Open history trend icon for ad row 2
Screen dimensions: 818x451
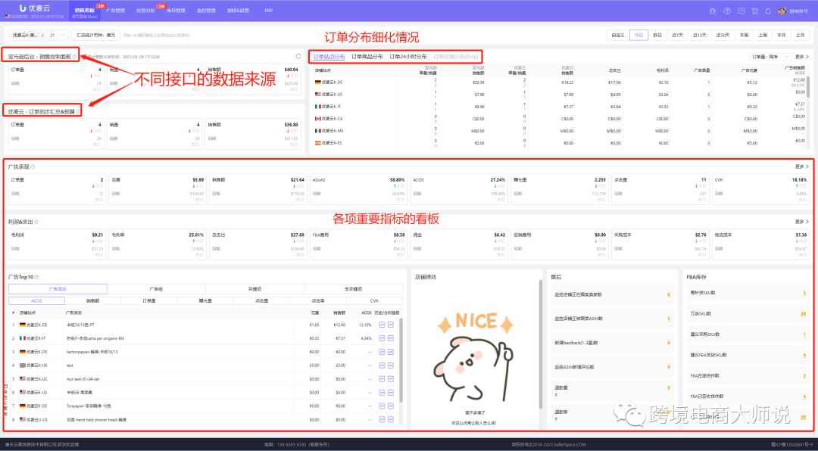tap(382, 337)
